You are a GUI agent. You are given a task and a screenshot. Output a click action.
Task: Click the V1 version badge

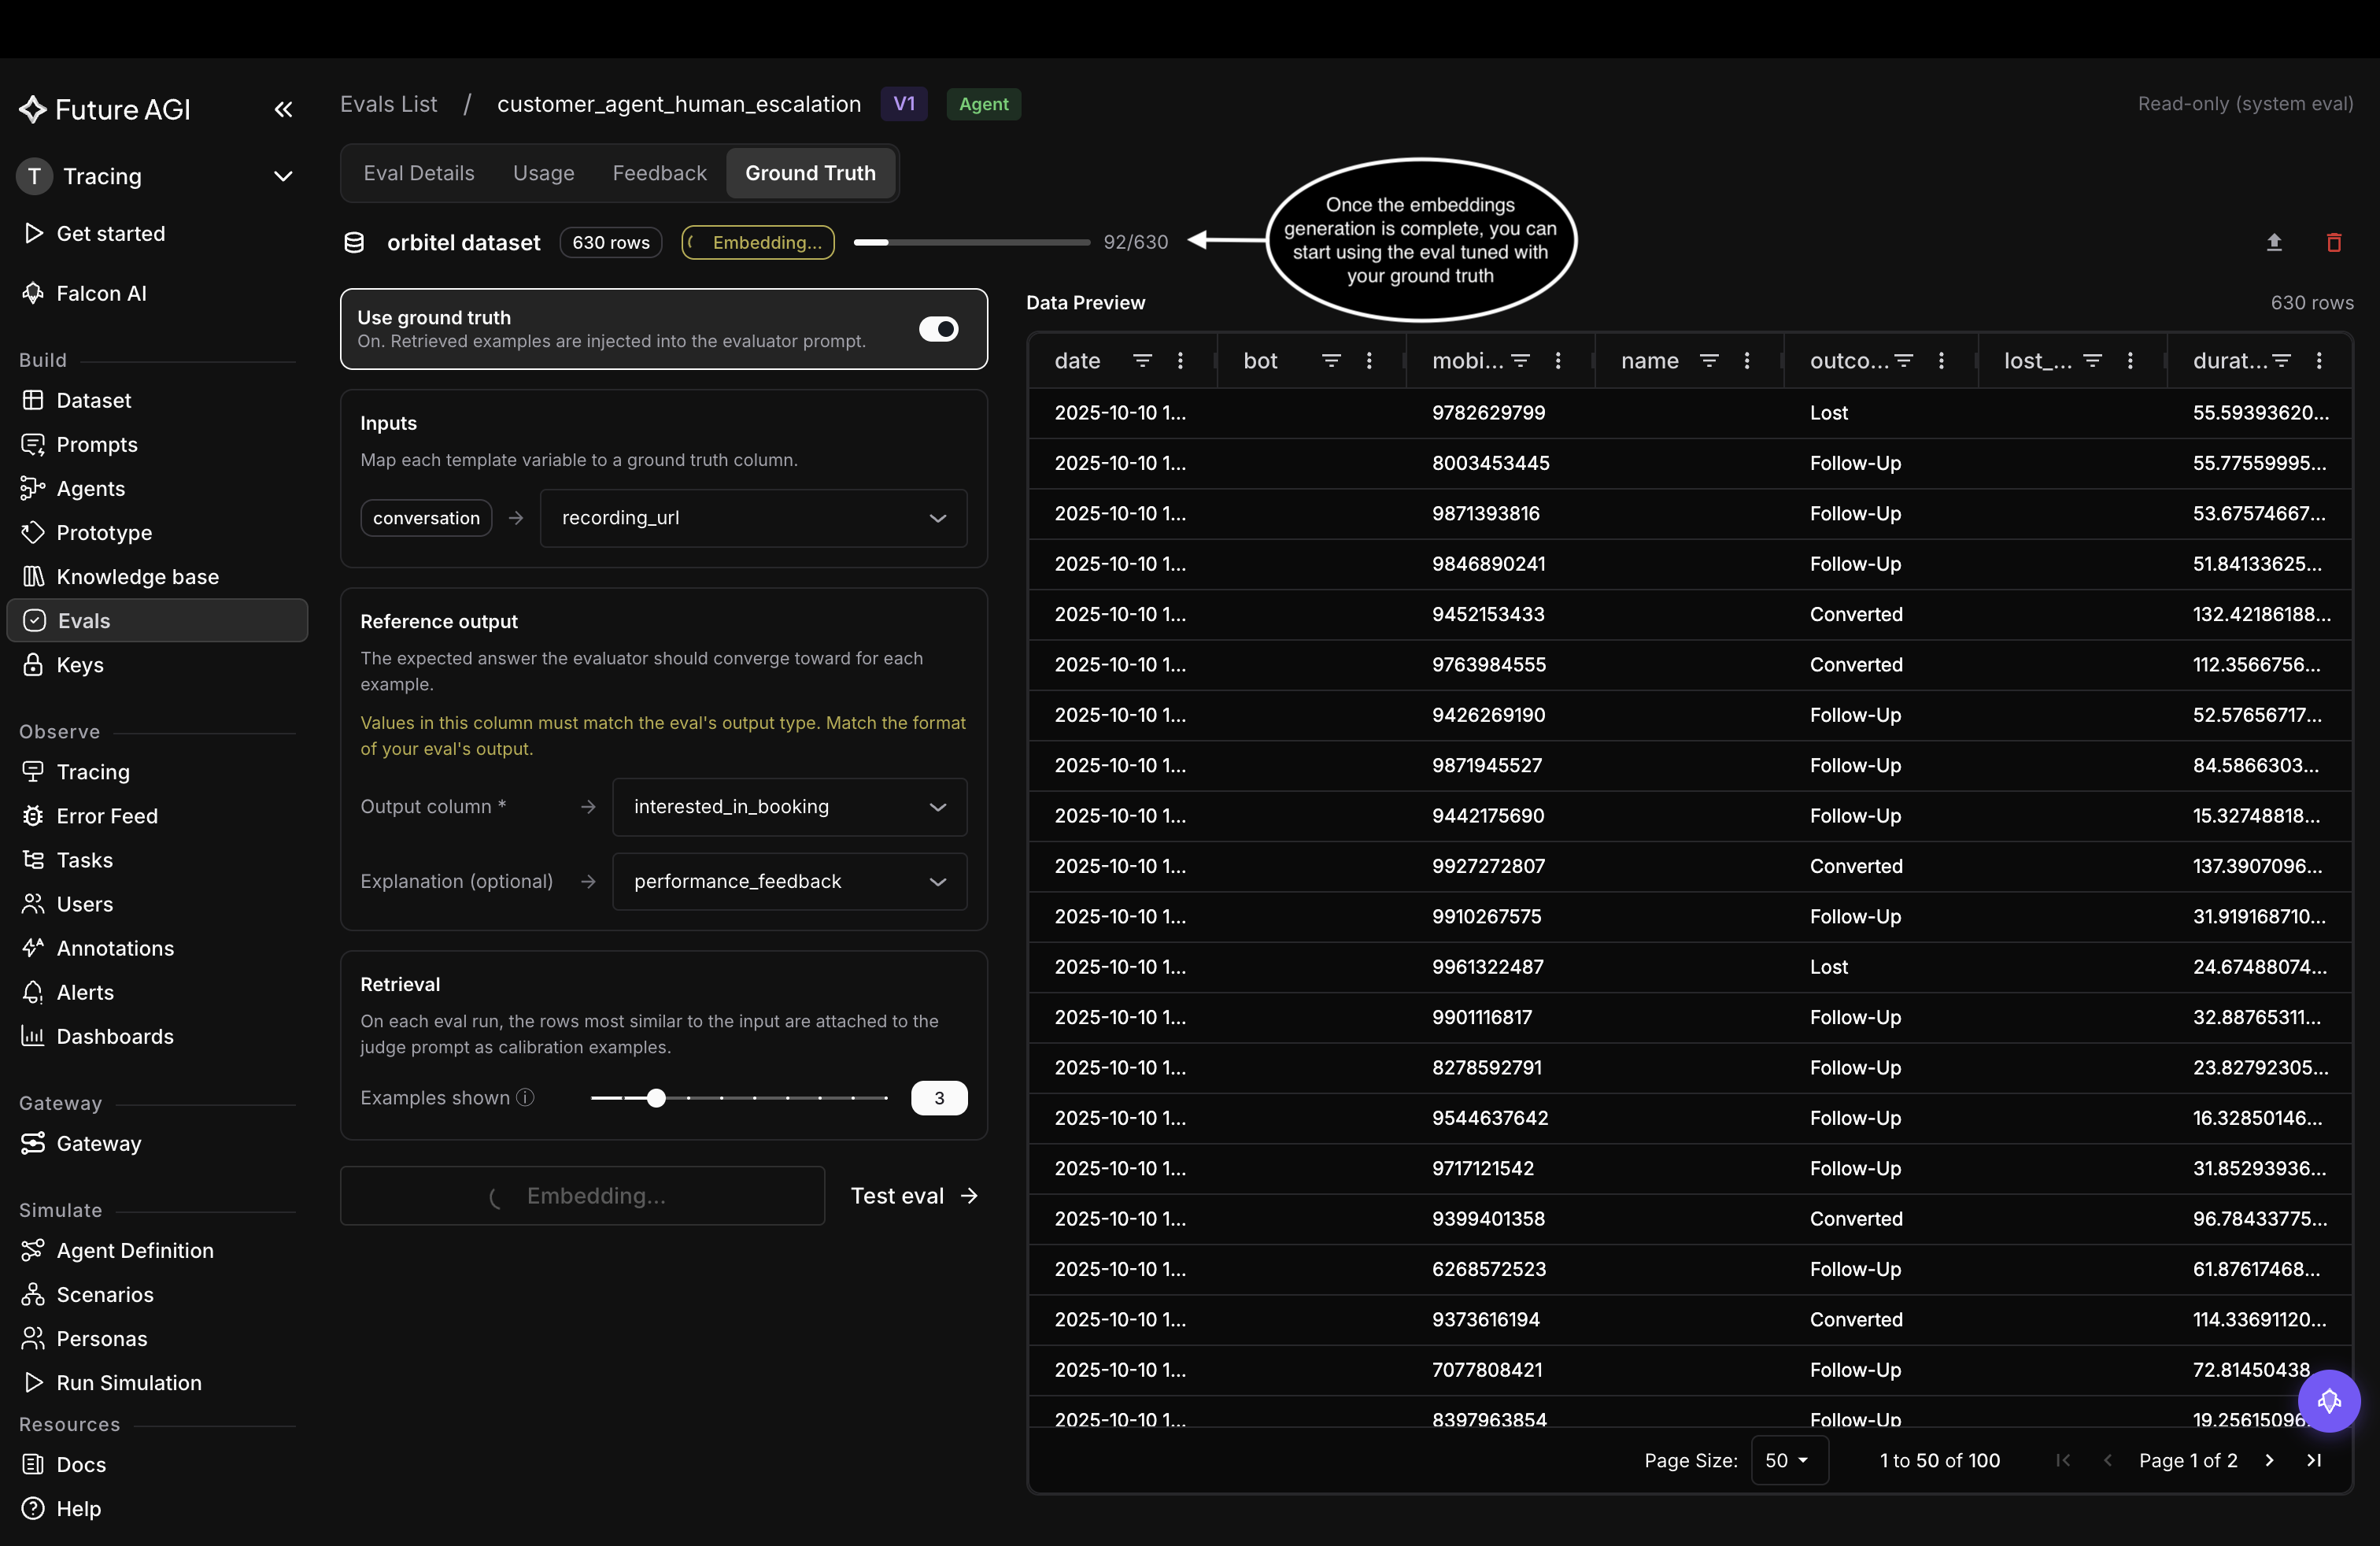[x=904, y=104]
